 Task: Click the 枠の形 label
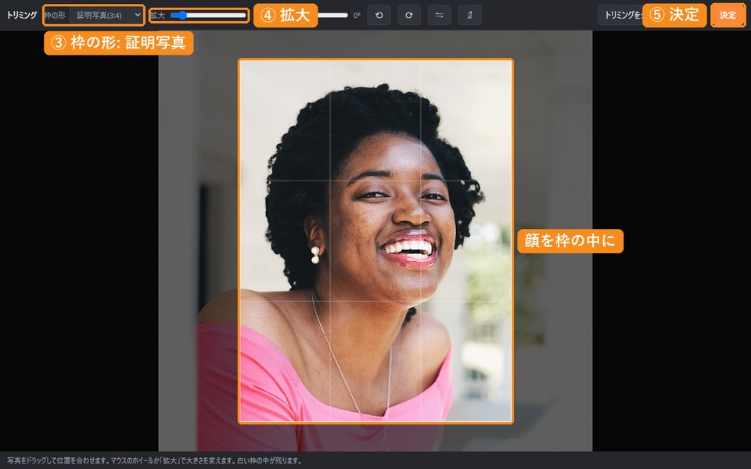(55, 16)
